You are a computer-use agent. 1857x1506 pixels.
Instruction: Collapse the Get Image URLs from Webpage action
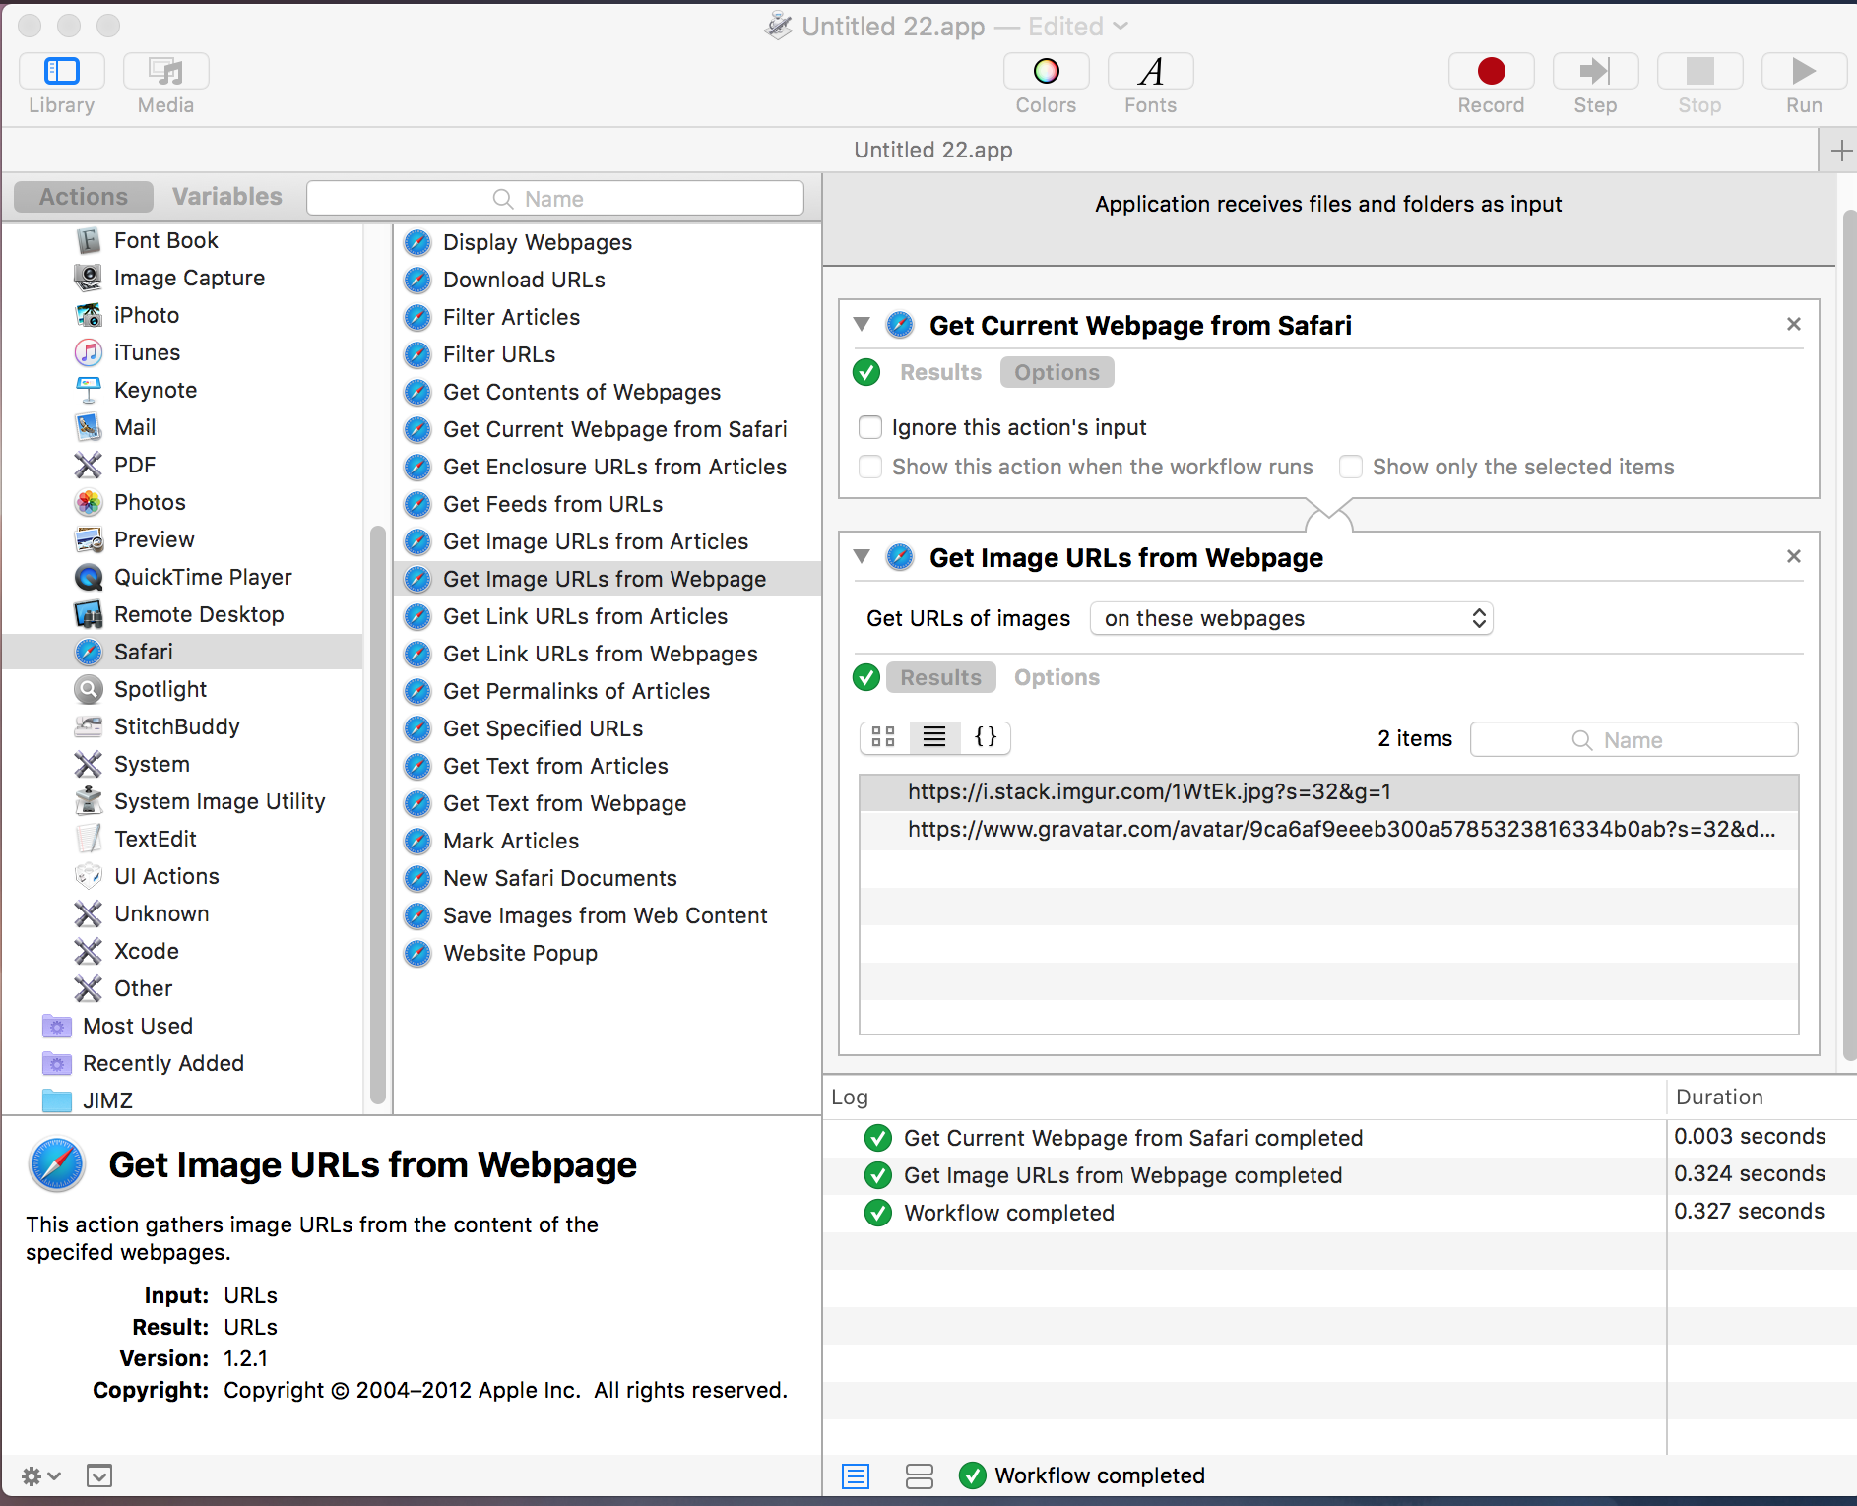[x=862, y=556]
